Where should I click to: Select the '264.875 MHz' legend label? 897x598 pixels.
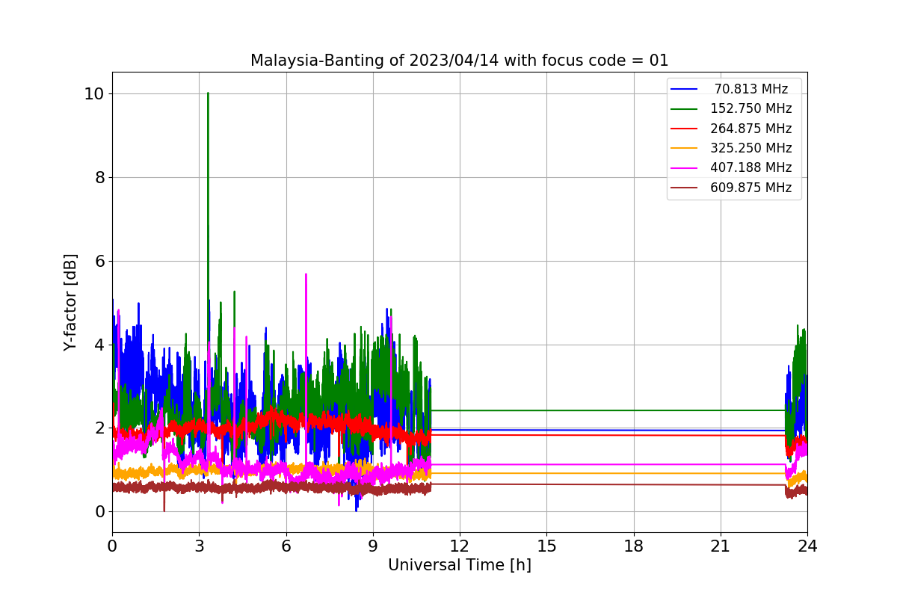click(751, 129)
